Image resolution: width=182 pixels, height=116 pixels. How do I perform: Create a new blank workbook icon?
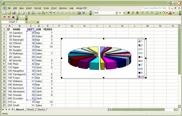(x=5, y=13)
